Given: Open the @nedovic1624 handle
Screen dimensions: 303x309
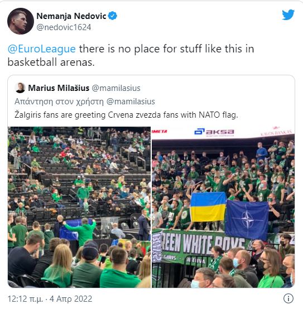Looking at the screenshot, I should click(64, 27).
